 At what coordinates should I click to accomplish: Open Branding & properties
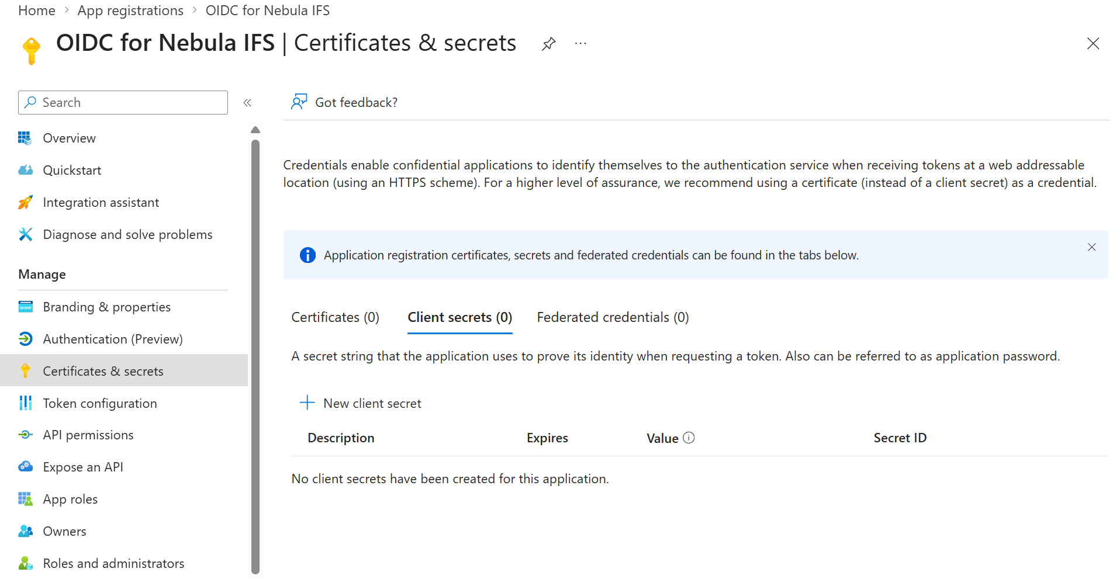point(106,307)
